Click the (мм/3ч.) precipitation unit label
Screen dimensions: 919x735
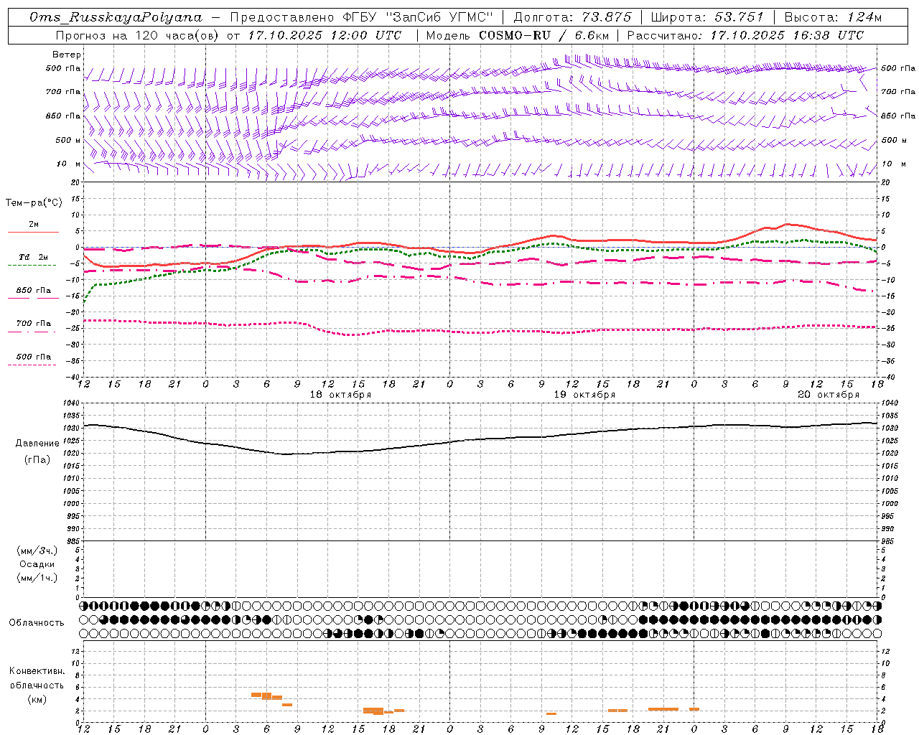point(37,551)
